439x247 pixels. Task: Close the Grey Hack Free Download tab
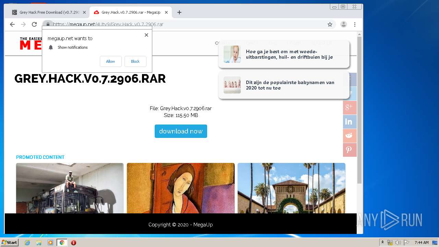(84, 12)
